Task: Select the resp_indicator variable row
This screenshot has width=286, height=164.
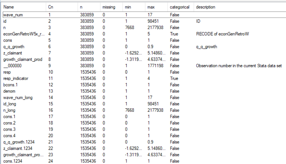Action: click(x=16, y=79)
